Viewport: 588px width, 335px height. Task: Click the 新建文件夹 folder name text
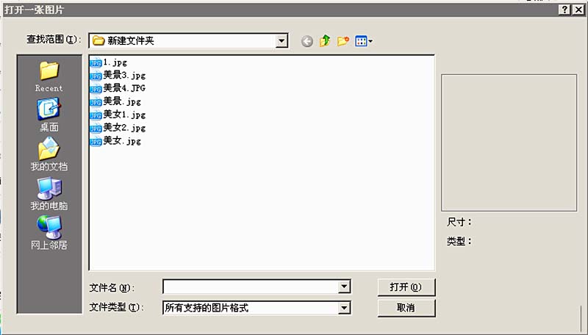coord(131,41)
